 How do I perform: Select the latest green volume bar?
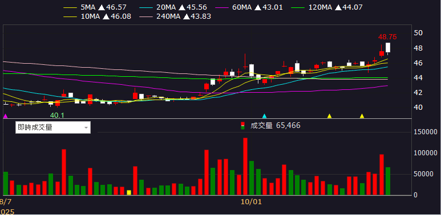(x=388, y=181)
